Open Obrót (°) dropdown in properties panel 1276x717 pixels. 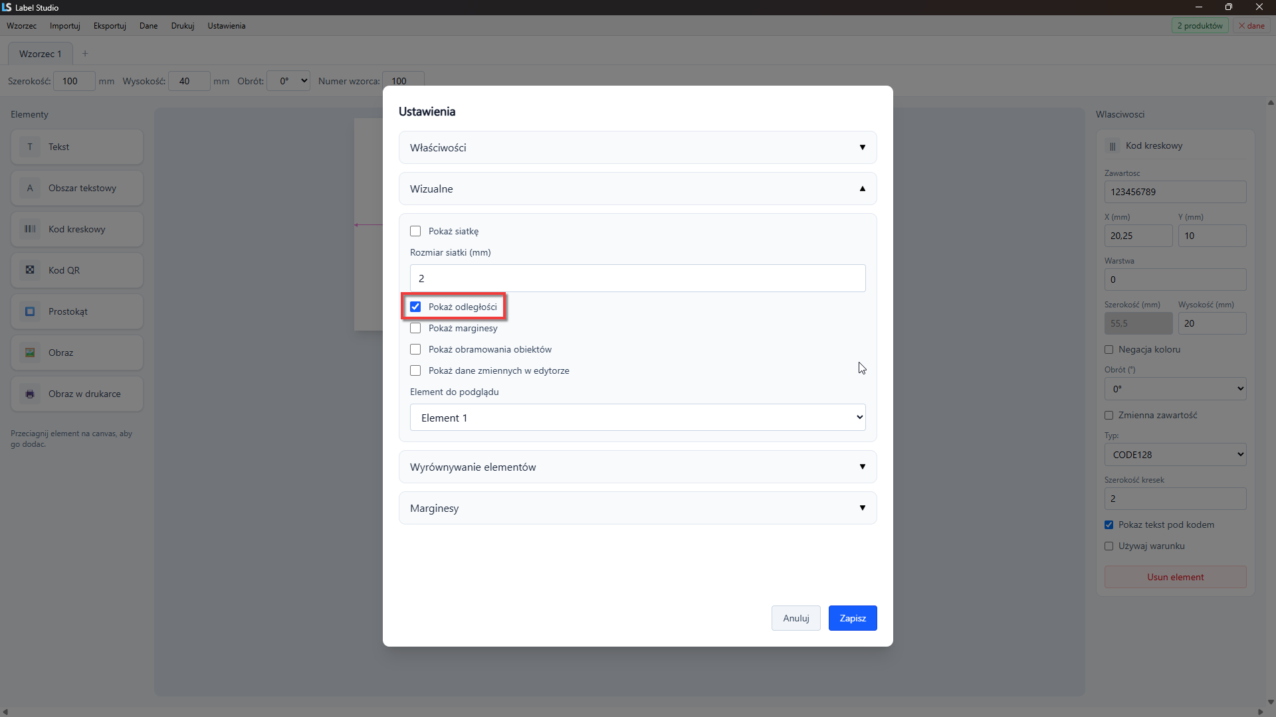click(x=1175, y=389)
